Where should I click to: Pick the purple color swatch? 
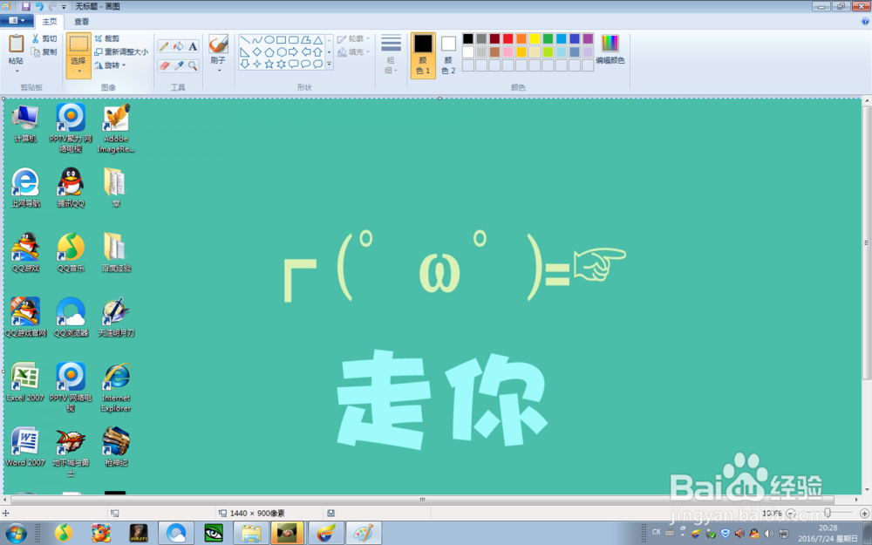tap(588, 38)
